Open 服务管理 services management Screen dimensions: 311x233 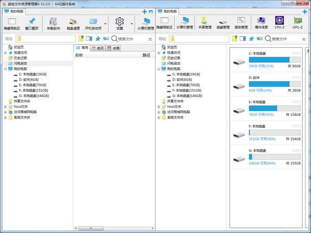click(241, 23)
